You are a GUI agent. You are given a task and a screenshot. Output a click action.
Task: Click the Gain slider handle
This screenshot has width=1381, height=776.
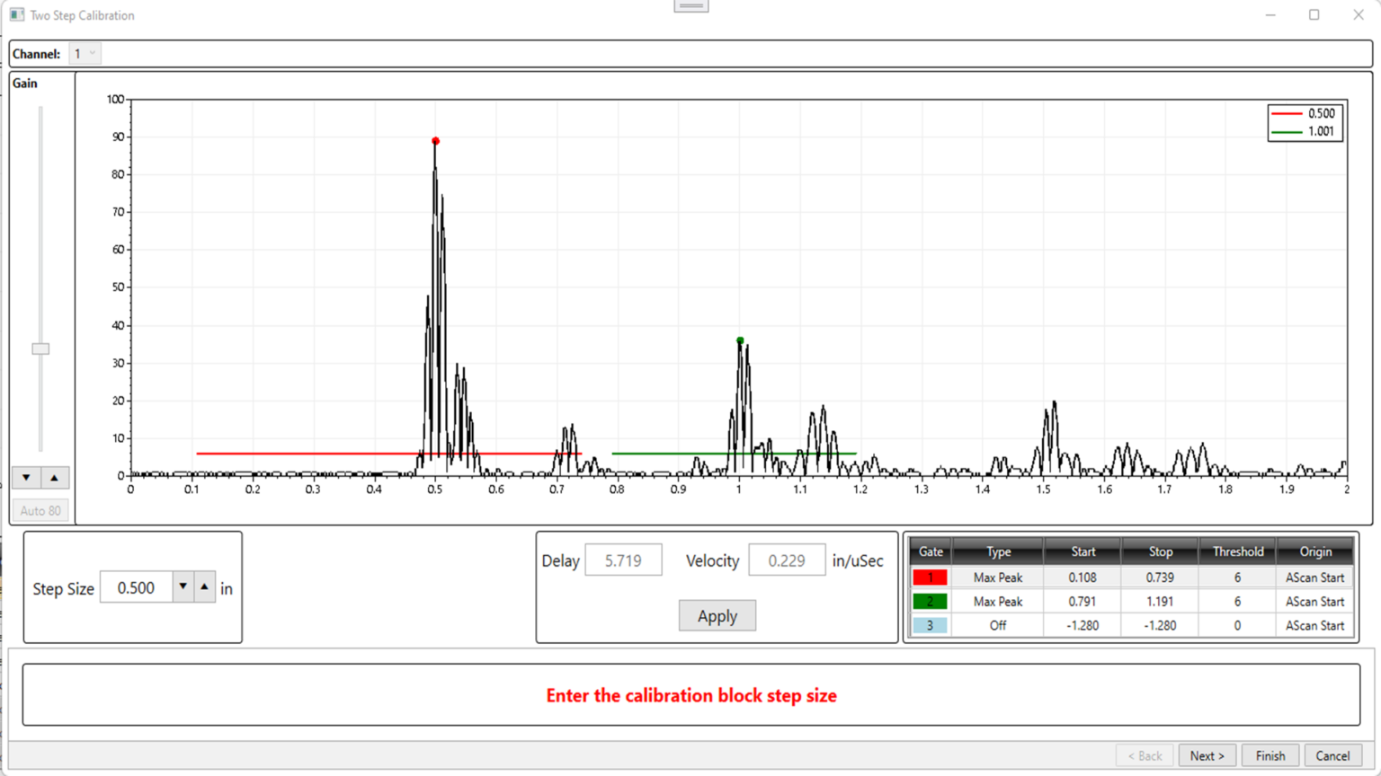40,348
